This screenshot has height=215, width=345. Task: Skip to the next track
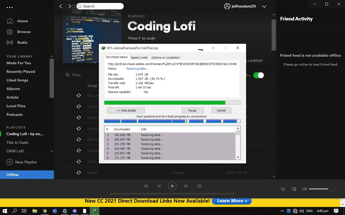pyautogui.click(x=186, y=186)
